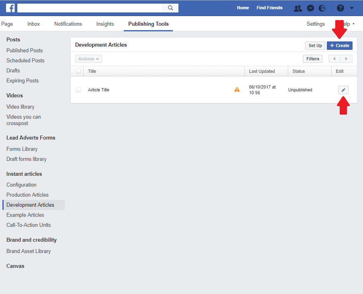Click the 06/10/2017 at 10:56 date
Viewport: 363px width, 294px height.
tap(262, 90)
